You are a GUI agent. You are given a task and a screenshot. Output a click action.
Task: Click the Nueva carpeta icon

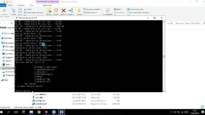point(79,12)
